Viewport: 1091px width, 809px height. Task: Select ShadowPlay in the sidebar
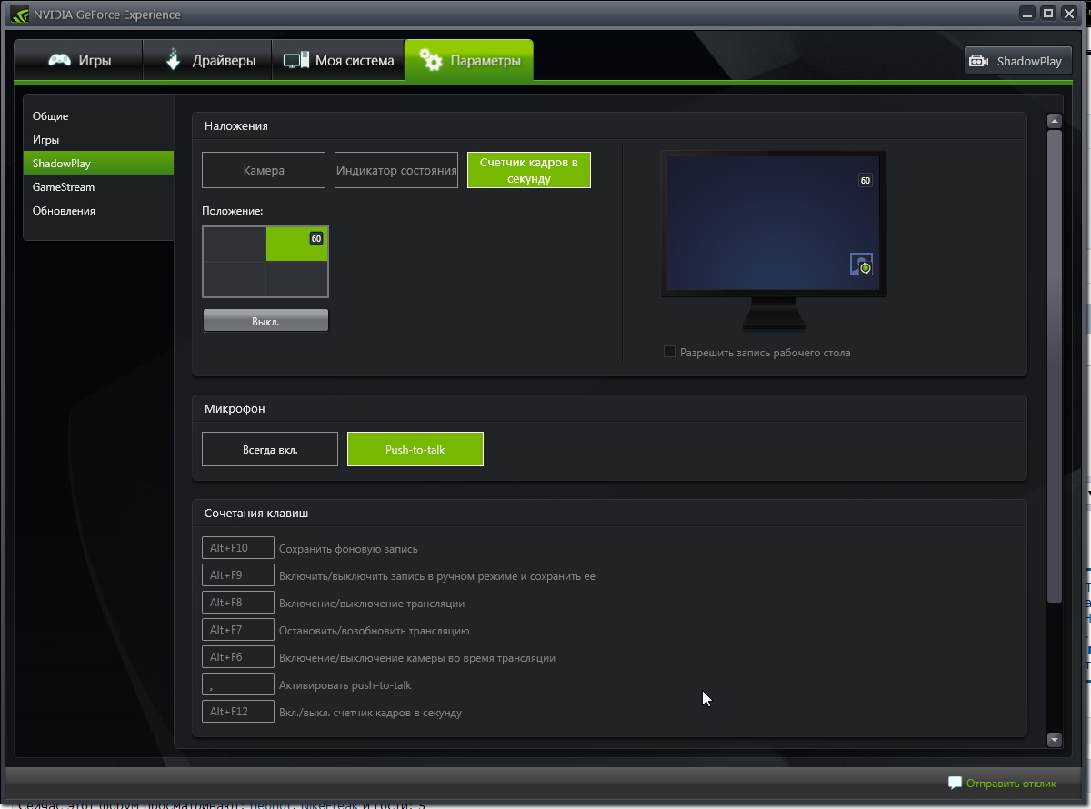98,164
